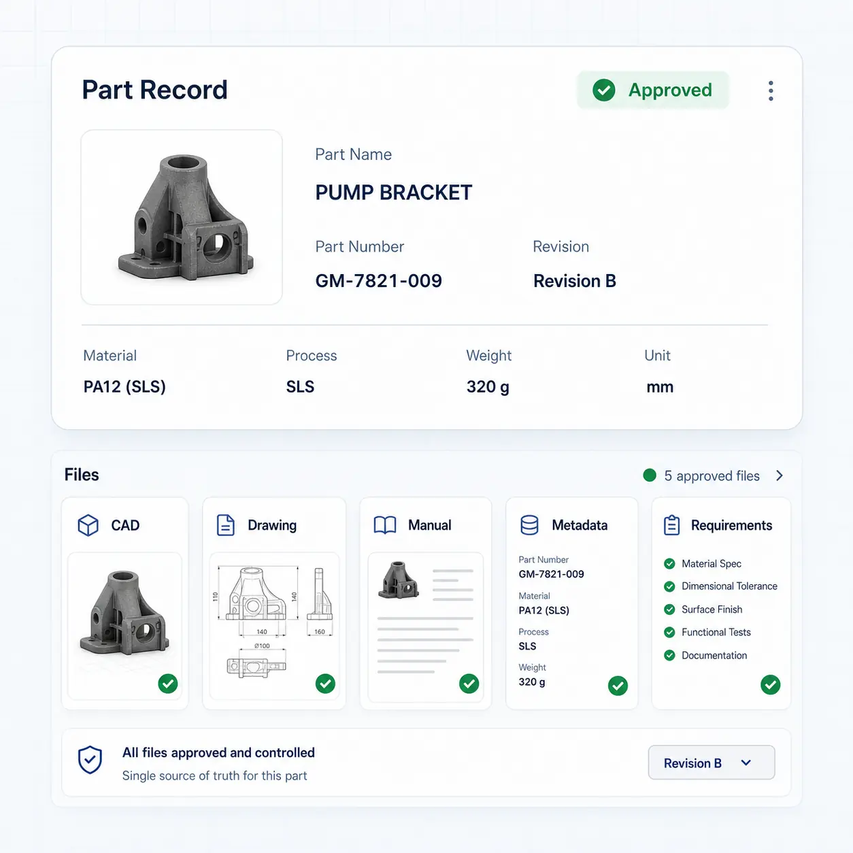Click the Drawing document icon
Image resolution: width=853 pixels, height=853 pixels.
coord(226,525)
